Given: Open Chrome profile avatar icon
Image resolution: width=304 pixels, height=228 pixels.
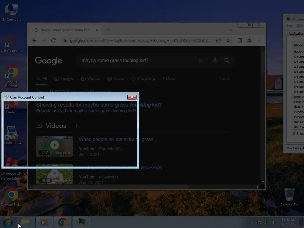Looking at the screenshot, I should [x=249, y=40].
